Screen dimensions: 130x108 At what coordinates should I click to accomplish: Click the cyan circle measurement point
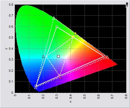click(46, 56)
